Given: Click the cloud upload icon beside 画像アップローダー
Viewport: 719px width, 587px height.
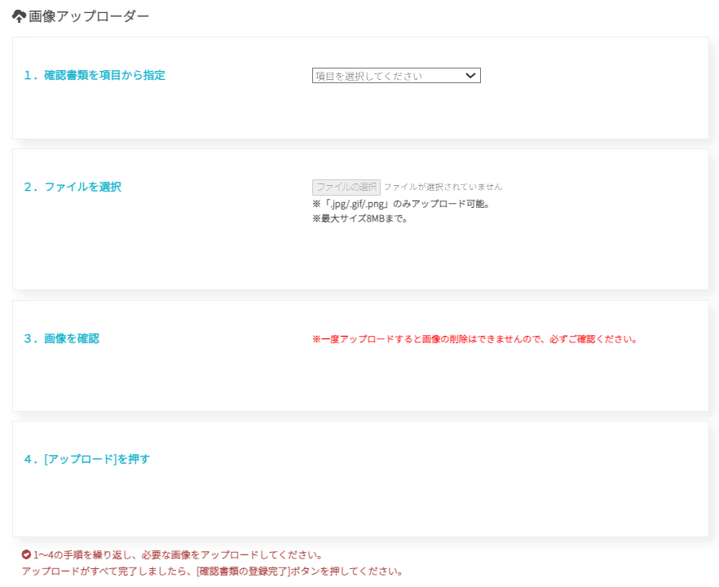Looking at the screenshot, I should click(x=19, y=16).
